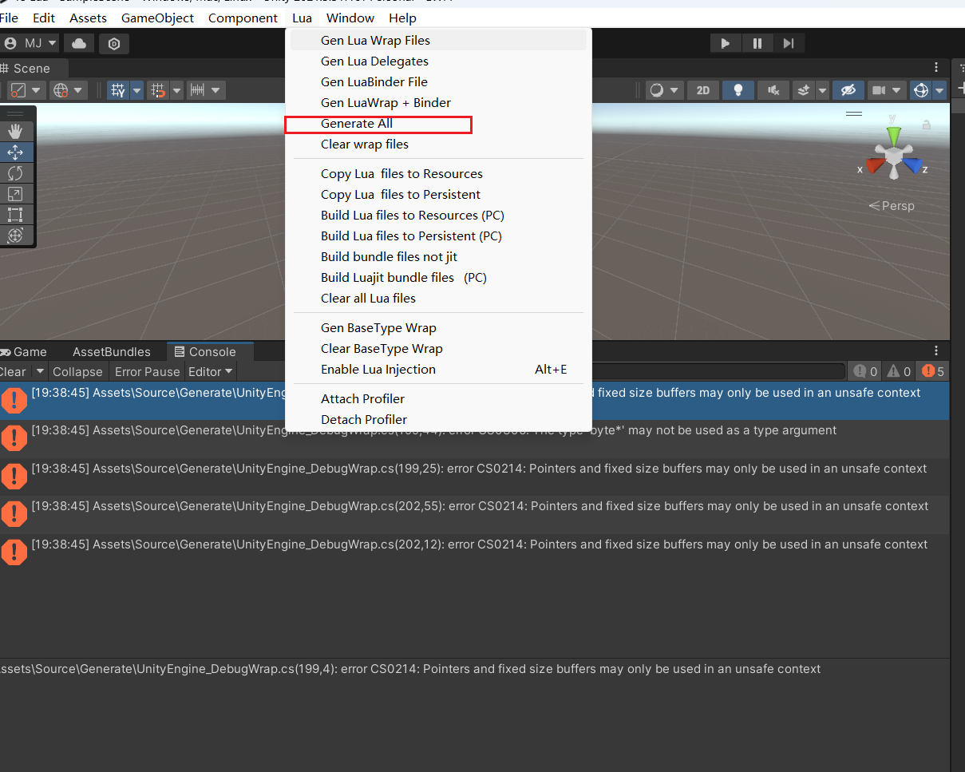965x772 pixels.
Task: Enable Collapse in the Console toolbar
Action: point(77,370)
